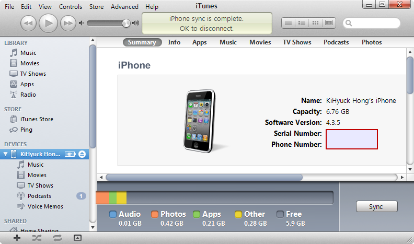The height and width of the screenshot is (244, 414).
Task: Open the Store menu
Action: 96,7
